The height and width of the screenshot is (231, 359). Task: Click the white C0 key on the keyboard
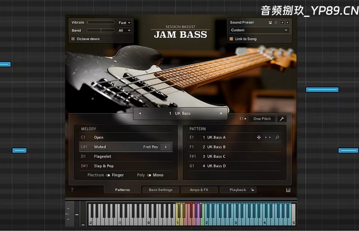click(x=148, y=221)
